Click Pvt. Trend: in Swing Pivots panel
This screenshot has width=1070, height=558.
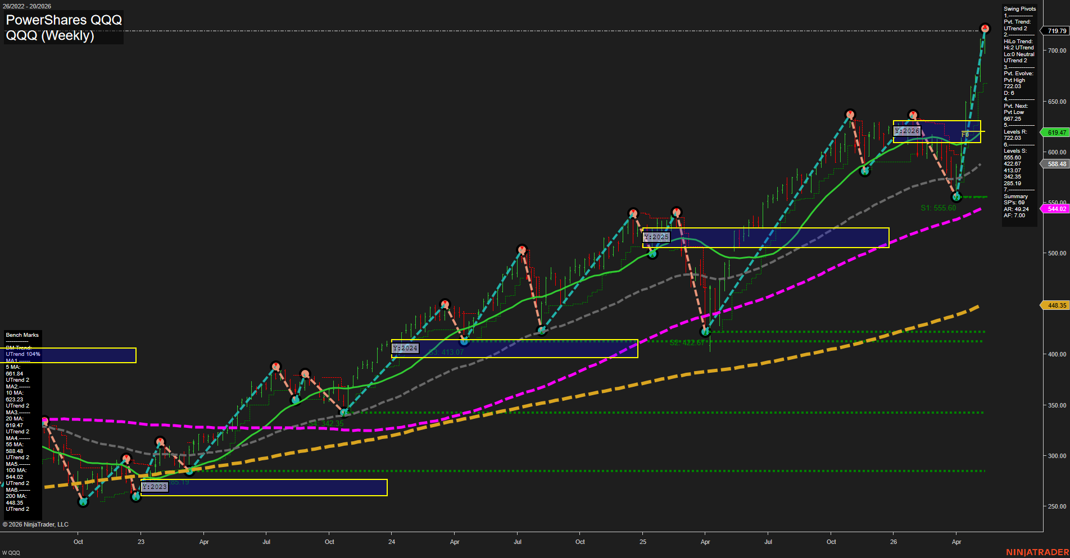[1017, 22]
